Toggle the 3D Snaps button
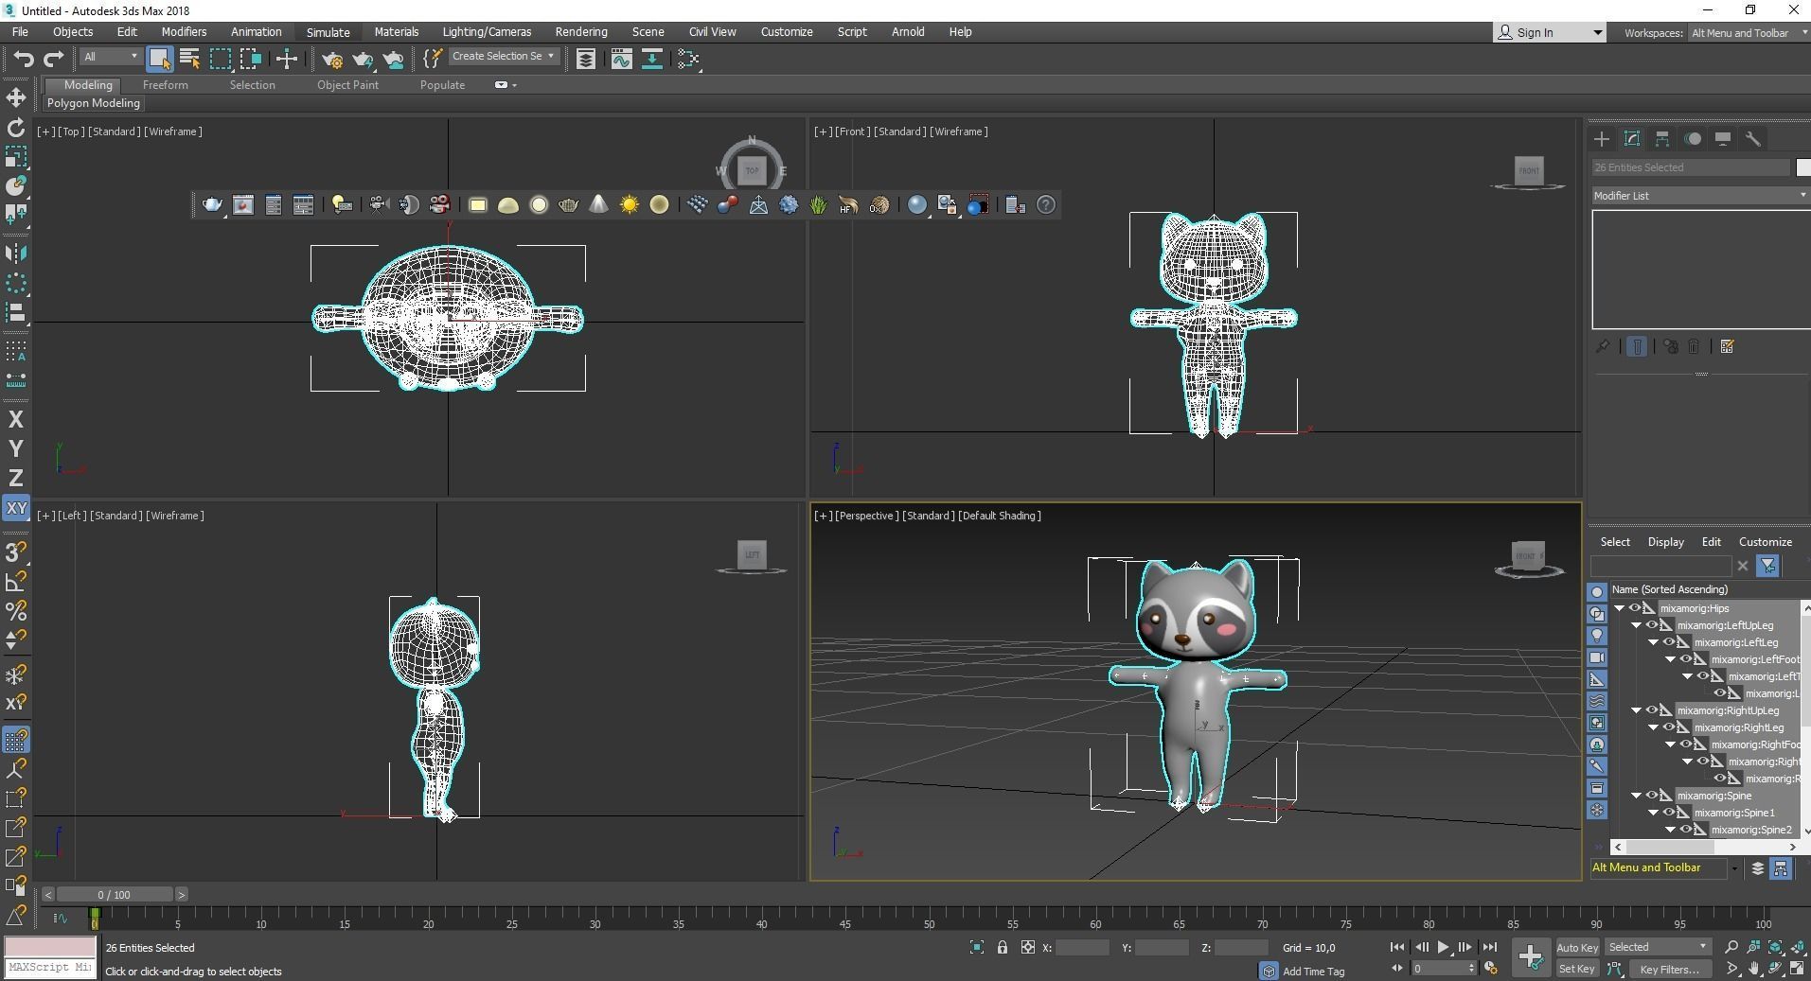The image size is (1811, 981). click(16, 552)
